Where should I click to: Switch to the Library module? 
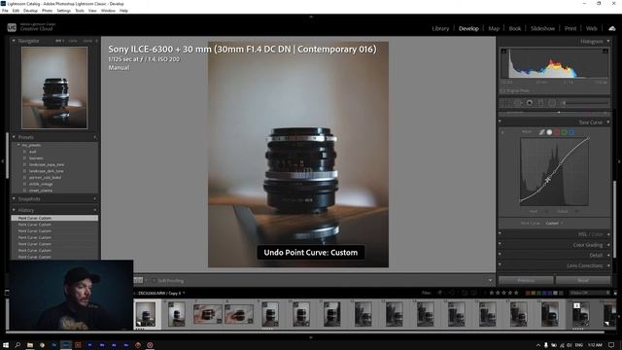tap(440, 28)
